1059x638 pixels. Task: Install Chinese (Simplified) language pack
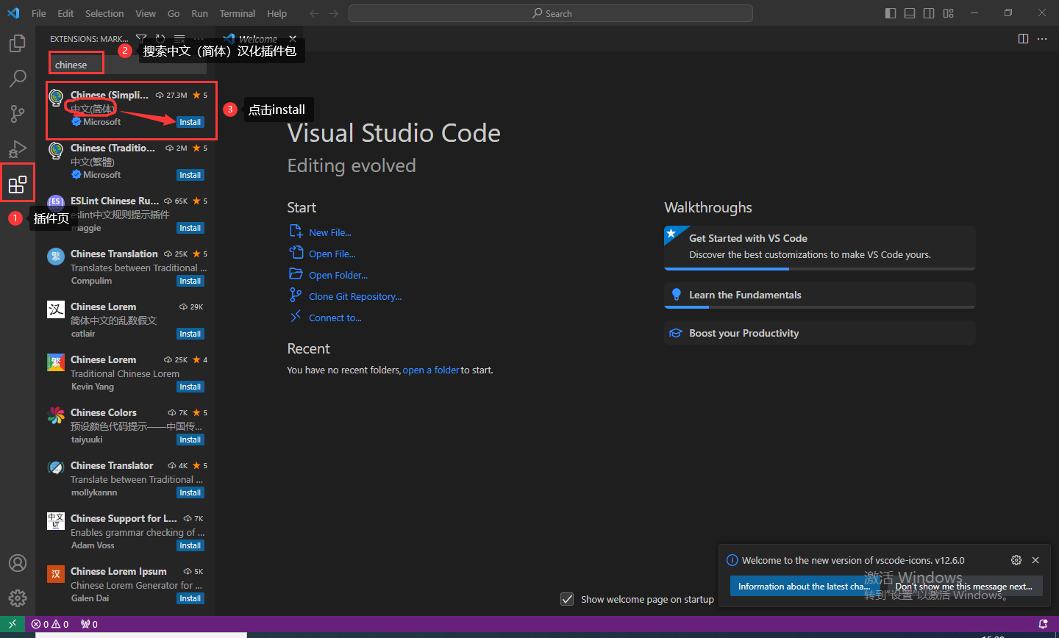pos(190,122)
